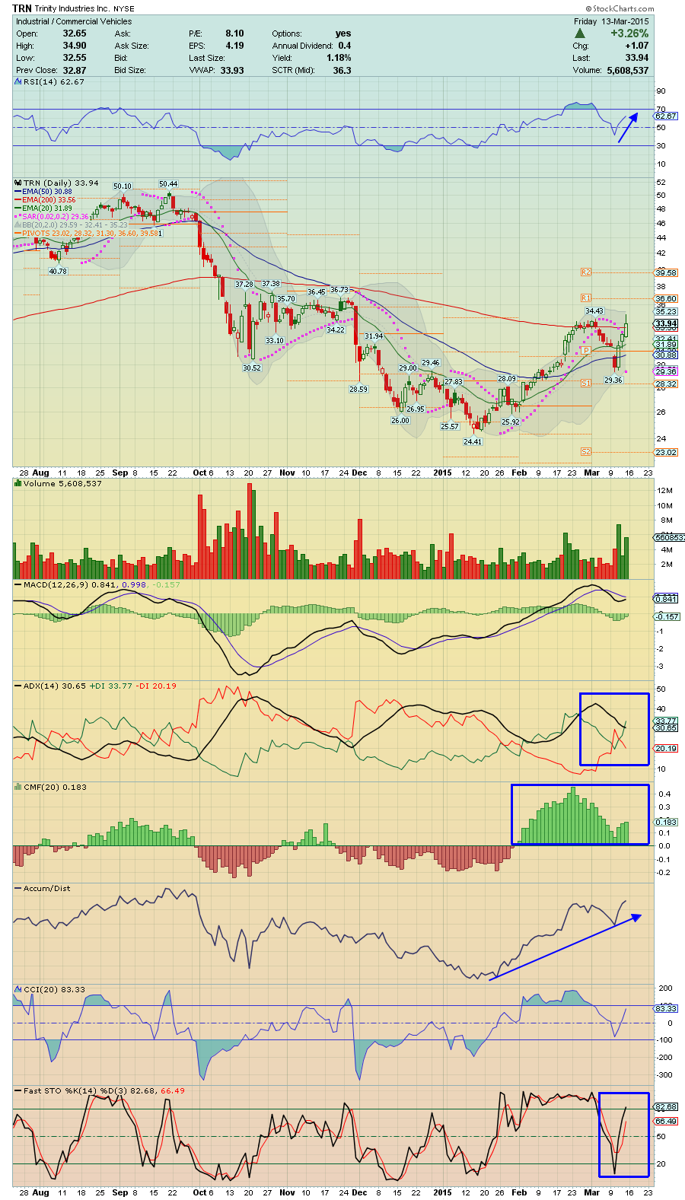This screenshot has height=1200, width=685.
Task: Click the SCTR (Mid) value 36.3
Action: pyautogui.click(x=342, y=70)
